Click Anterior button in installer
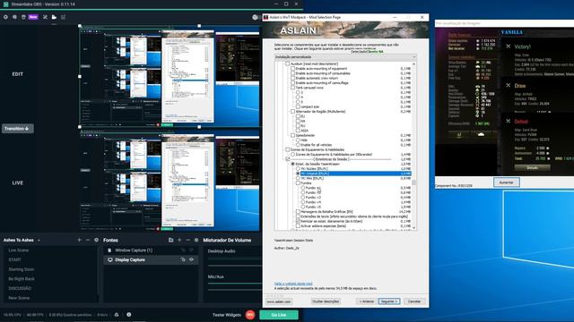 367,301
